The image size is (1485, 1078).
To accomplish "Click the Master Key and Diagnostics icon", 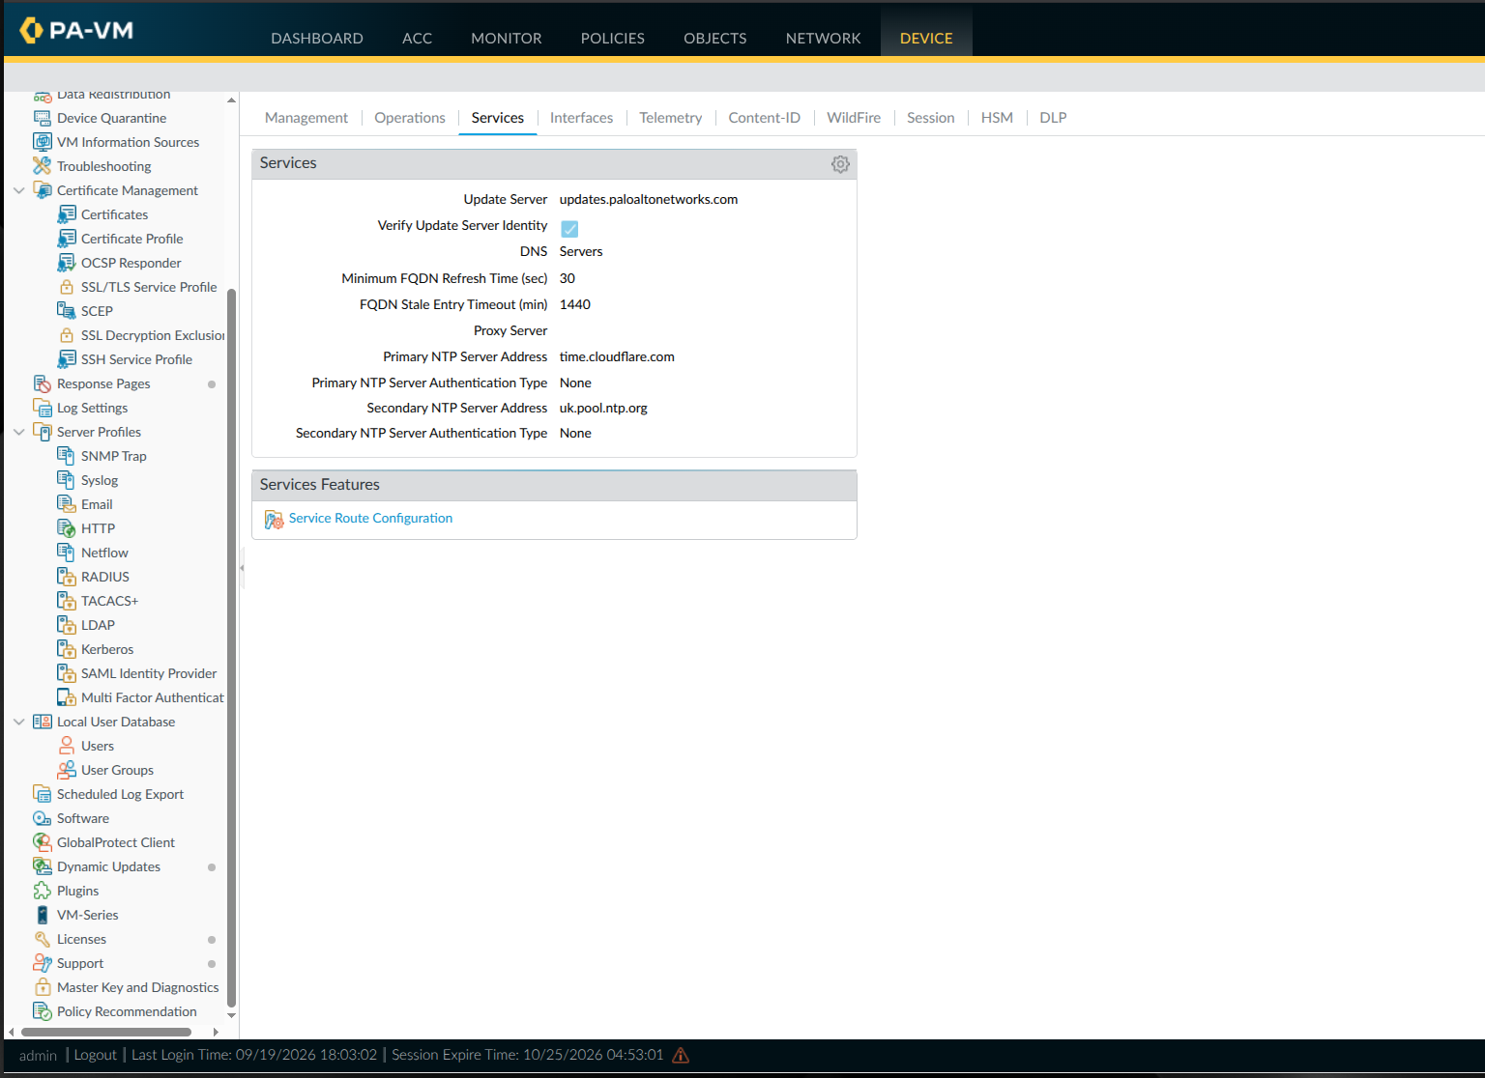I will pos(42,987).
